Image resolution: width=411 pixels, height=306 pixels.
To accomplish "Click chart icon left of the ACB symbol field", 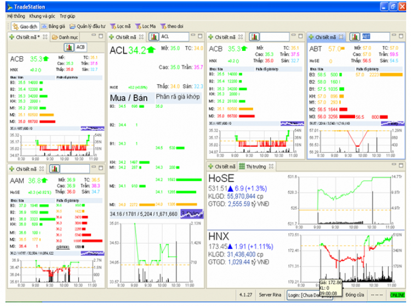I will 69,48.
